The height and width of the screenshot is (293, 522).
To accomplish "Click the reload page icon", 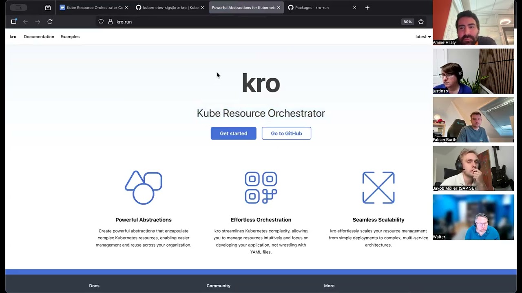I will click(x=50, y=22).
